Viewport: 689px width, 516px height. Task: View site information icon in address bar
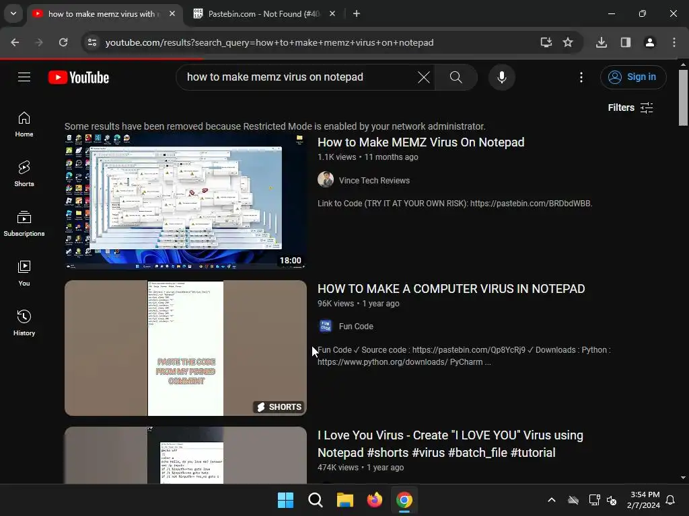click(92, 42)
